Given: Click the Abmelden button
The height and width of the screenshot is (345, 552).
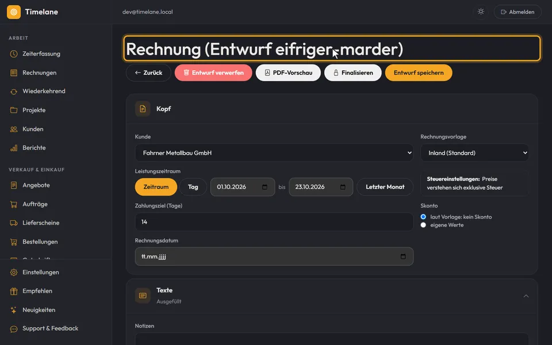Looking at the screenshot, I should point(517,12).
